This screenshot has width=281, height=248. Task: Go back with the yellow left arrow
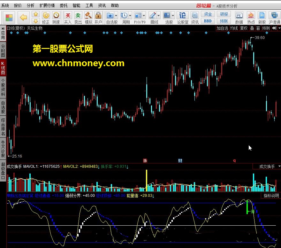point(24,17)
